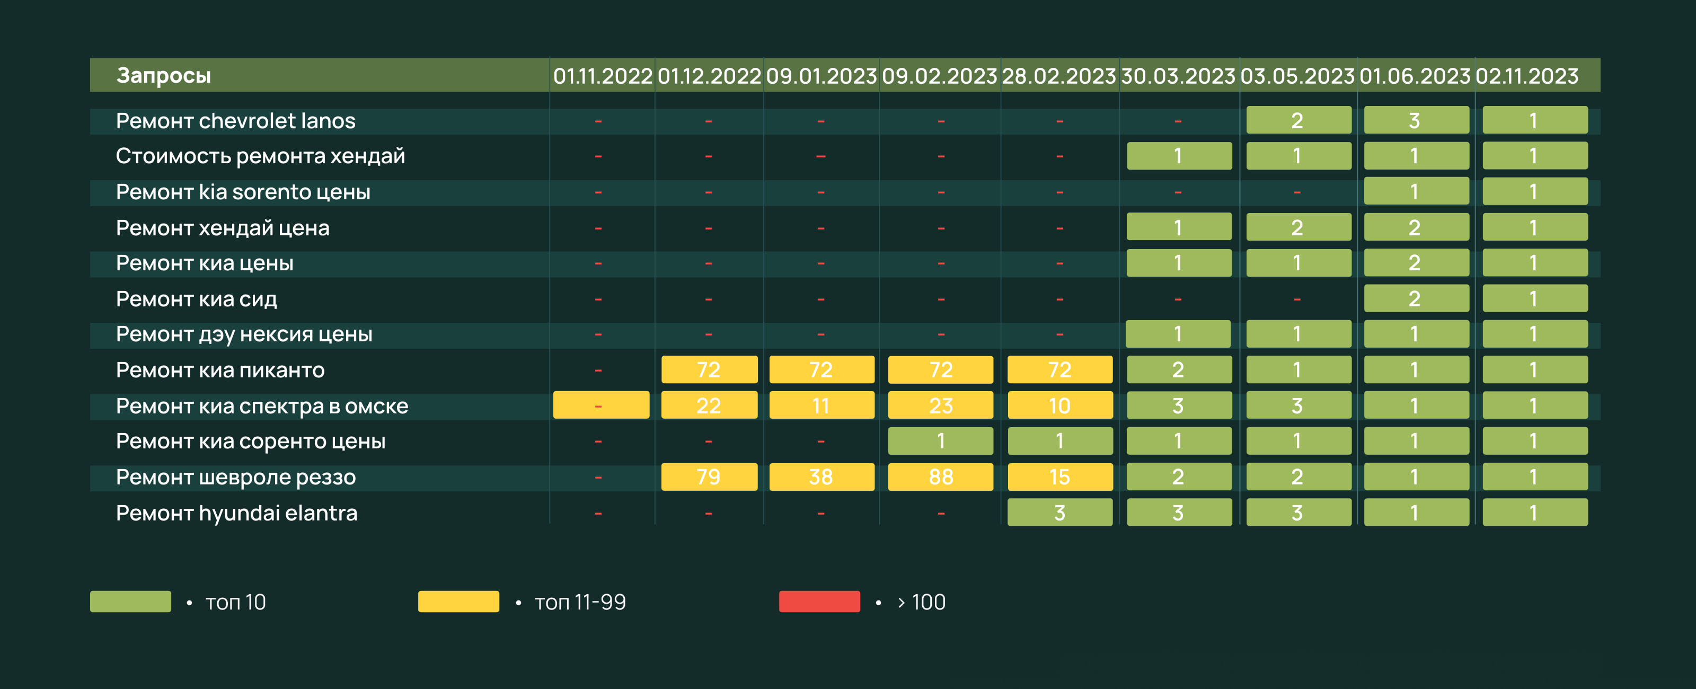This screenshot has height=689, width=1696.
Task: Select the row label Ремонт киа сид
Action: pos(197,299)
